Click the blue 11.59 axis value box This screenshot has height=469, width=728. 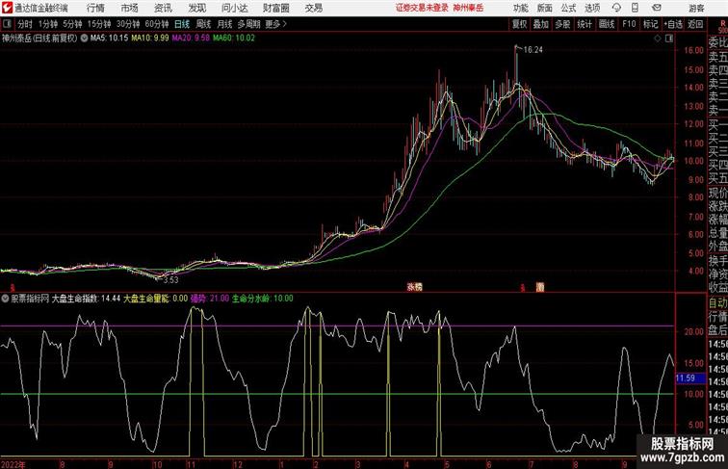tap(690, 378)
